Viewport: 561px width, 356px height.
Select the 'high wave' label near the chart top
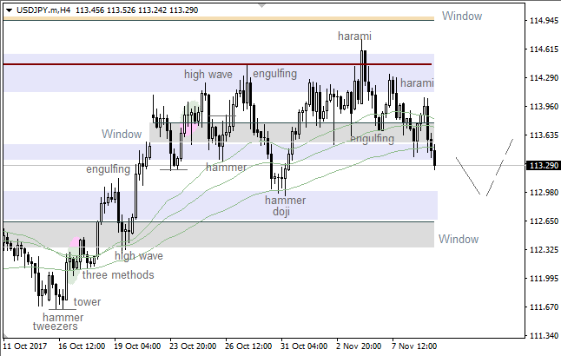click(208, 75)
